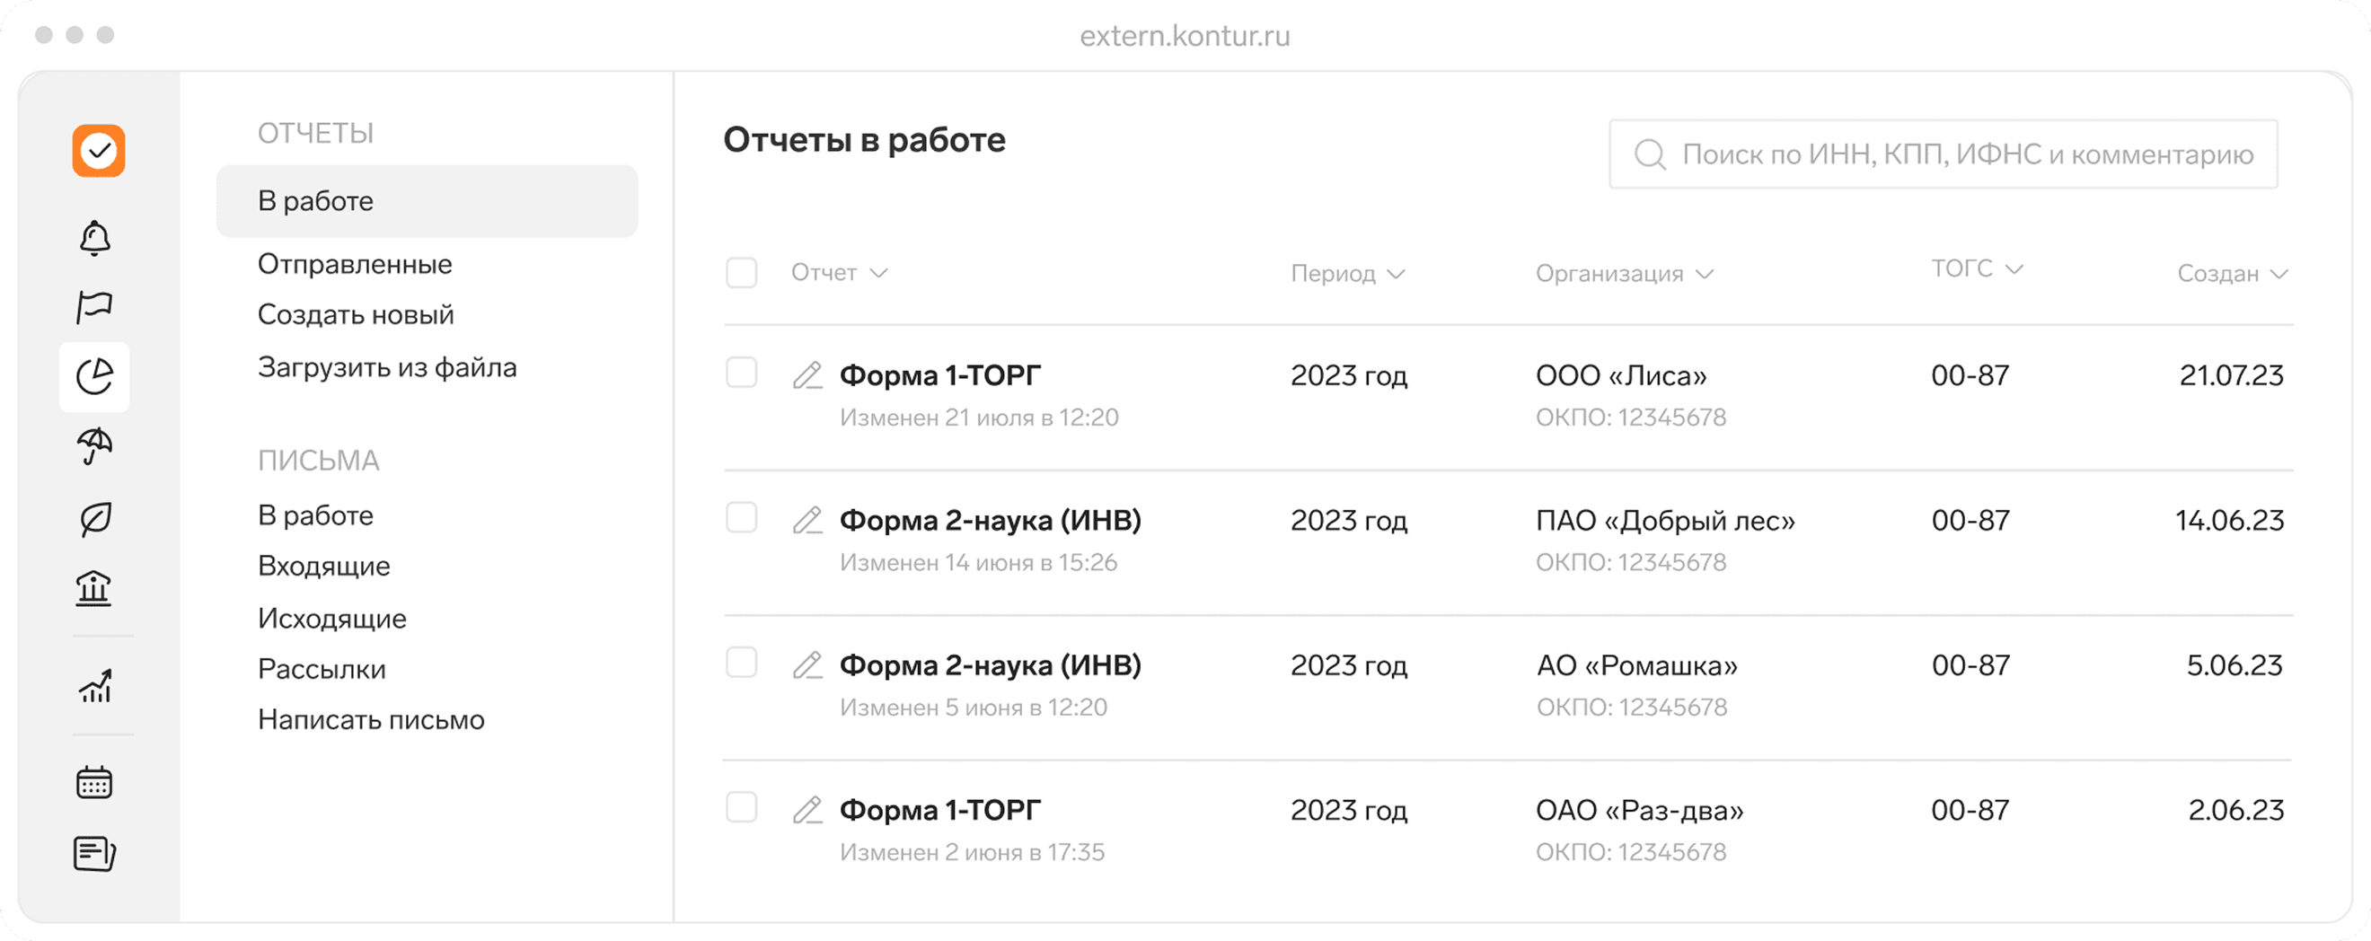Viewport: 2371px width, 941px height.
Task: Open the Входящие letters section
Action: click(324, 566)
